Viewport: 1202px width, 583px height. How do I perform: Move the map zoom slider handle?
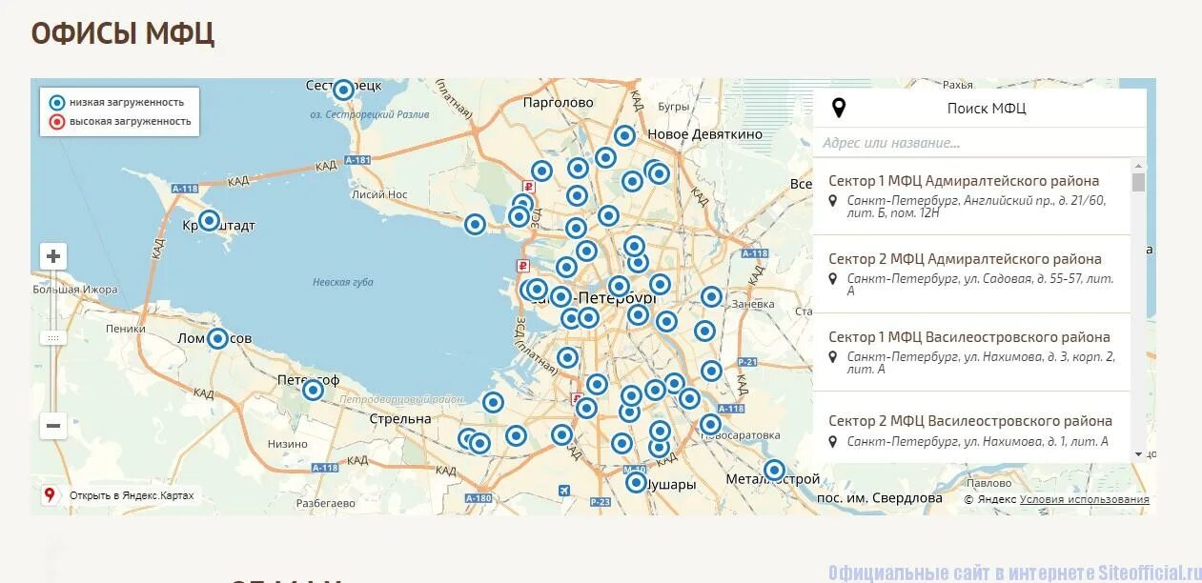point(53,338)
